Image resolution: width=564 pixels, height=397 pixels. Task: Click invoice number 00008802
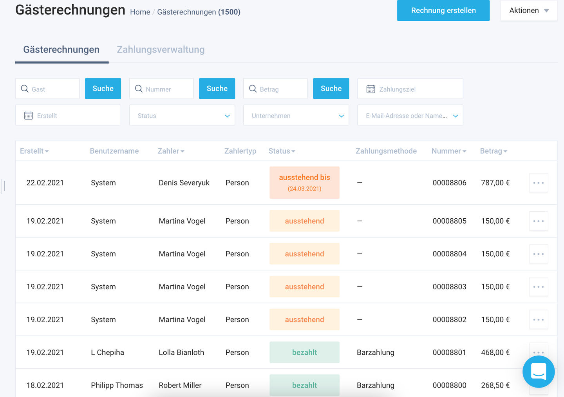(449, 320)
